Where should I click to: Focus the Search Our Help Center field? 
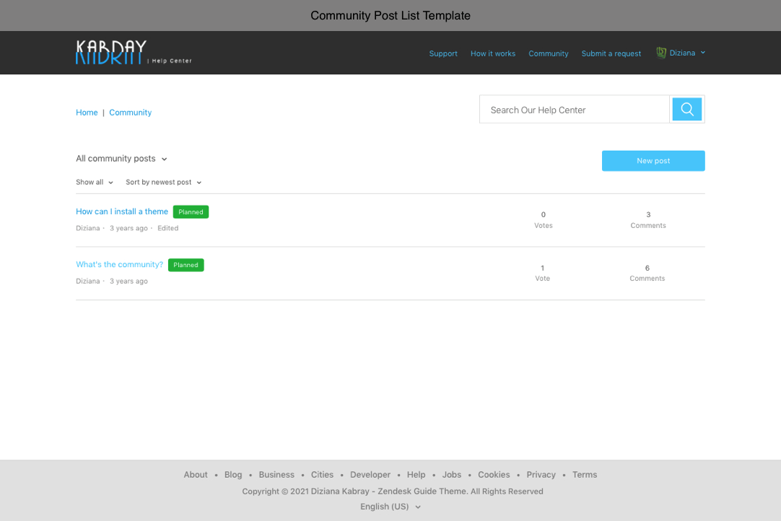pos(575,110)
